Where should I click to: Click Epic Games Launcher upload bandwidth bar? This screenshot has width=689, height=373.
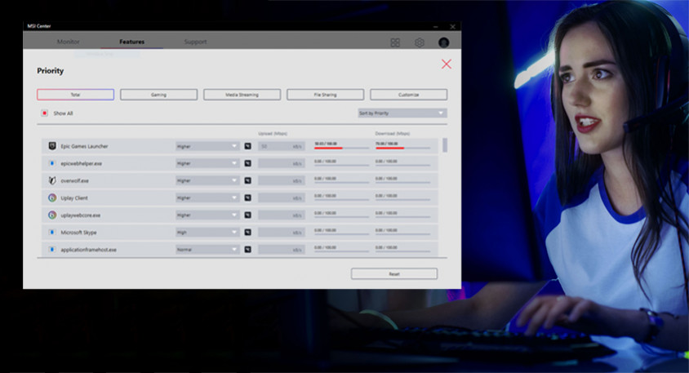[x=341, y=146]
